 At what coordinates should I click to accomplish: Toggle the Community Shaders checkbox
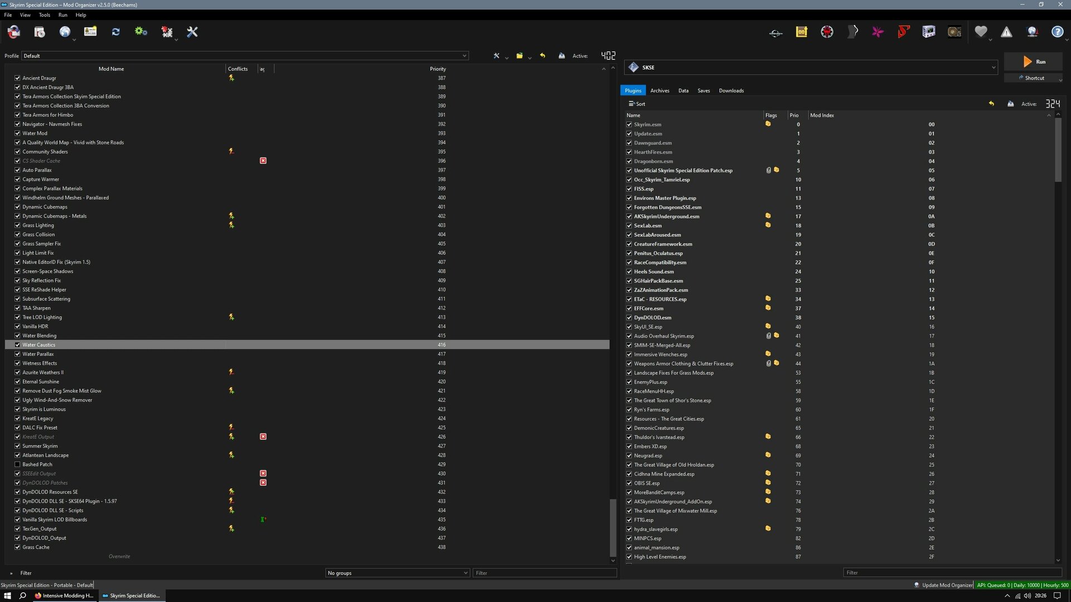click(x=17, y=152)
